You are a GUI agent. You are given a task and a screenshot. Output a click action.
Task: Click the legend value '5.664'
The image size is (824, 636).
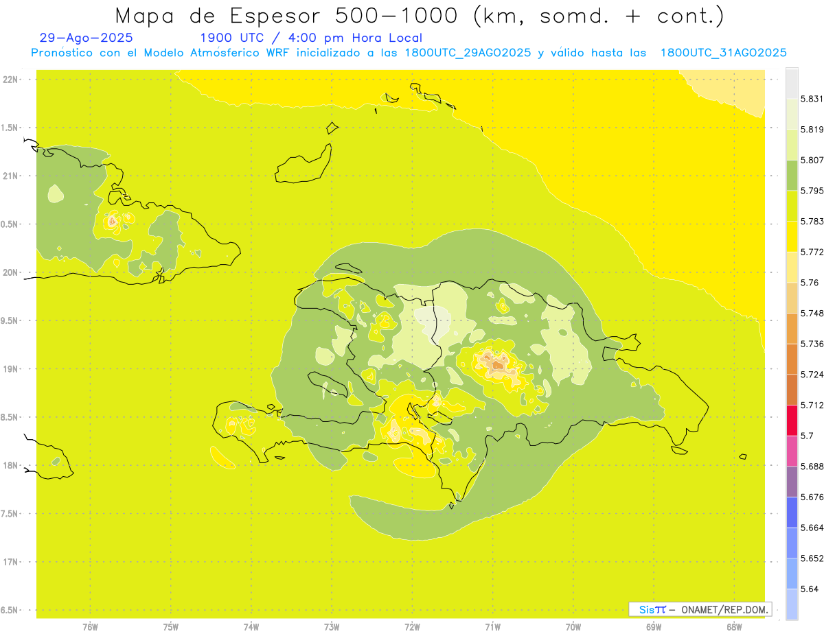tap(812, 528)
